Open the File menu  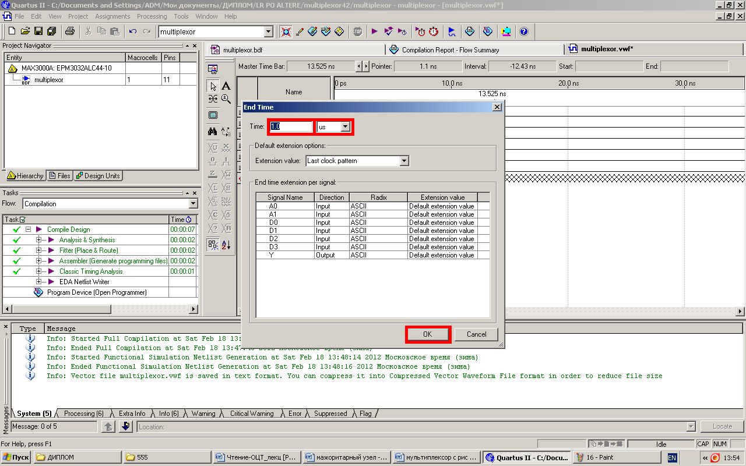coord(20,16)
